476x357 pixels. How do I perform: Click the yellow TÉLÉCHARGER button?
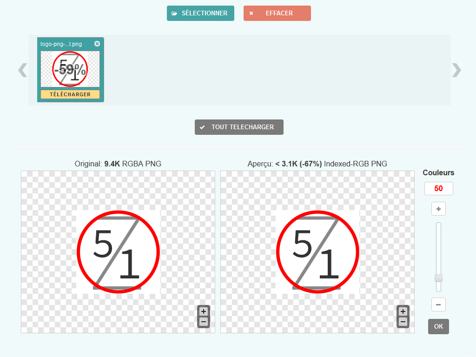[70, 94]
